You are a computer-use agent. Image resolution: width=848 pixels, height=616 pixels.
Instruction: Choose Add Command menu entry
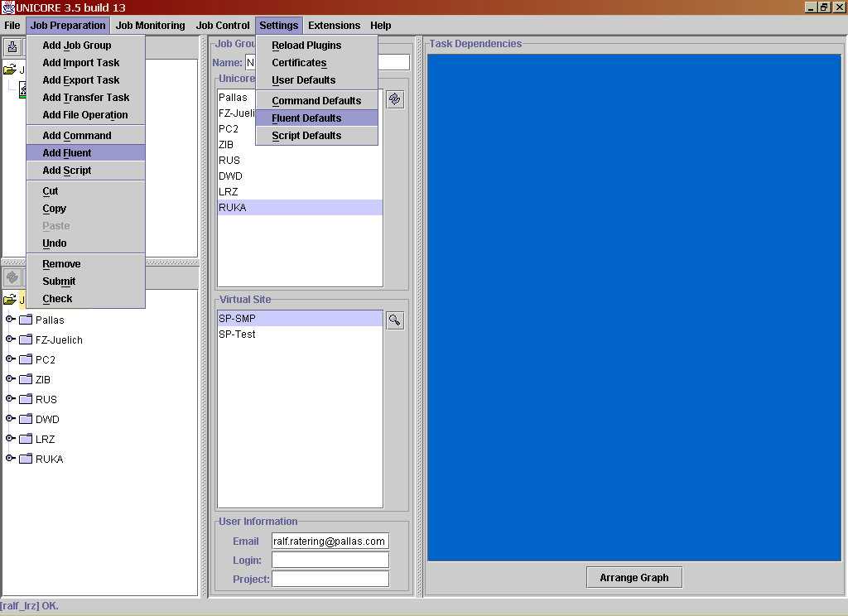pos(86,136)
